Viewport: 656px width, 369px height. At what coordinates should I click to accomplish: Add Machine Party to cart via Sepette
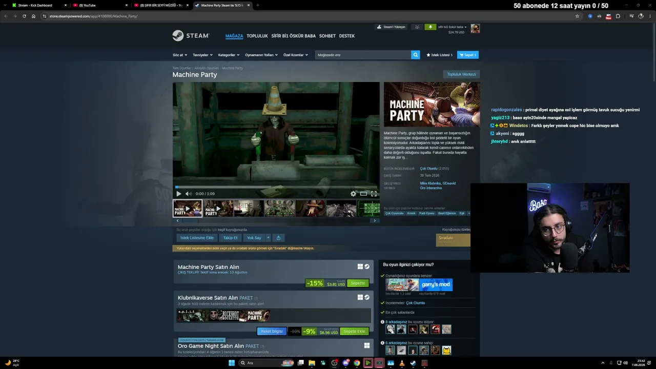[x=358, y=283]
